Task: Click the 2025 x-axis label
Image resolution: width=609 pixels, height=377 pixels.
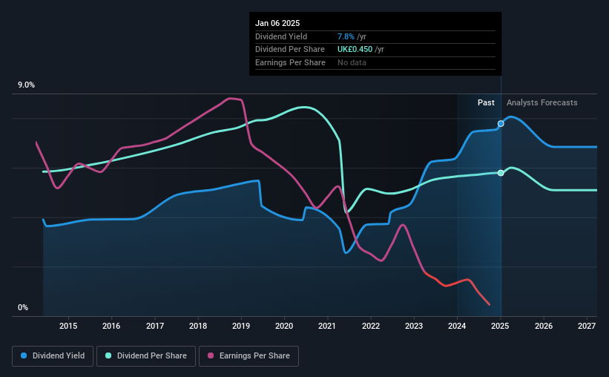Action: [x=500, y=326]
